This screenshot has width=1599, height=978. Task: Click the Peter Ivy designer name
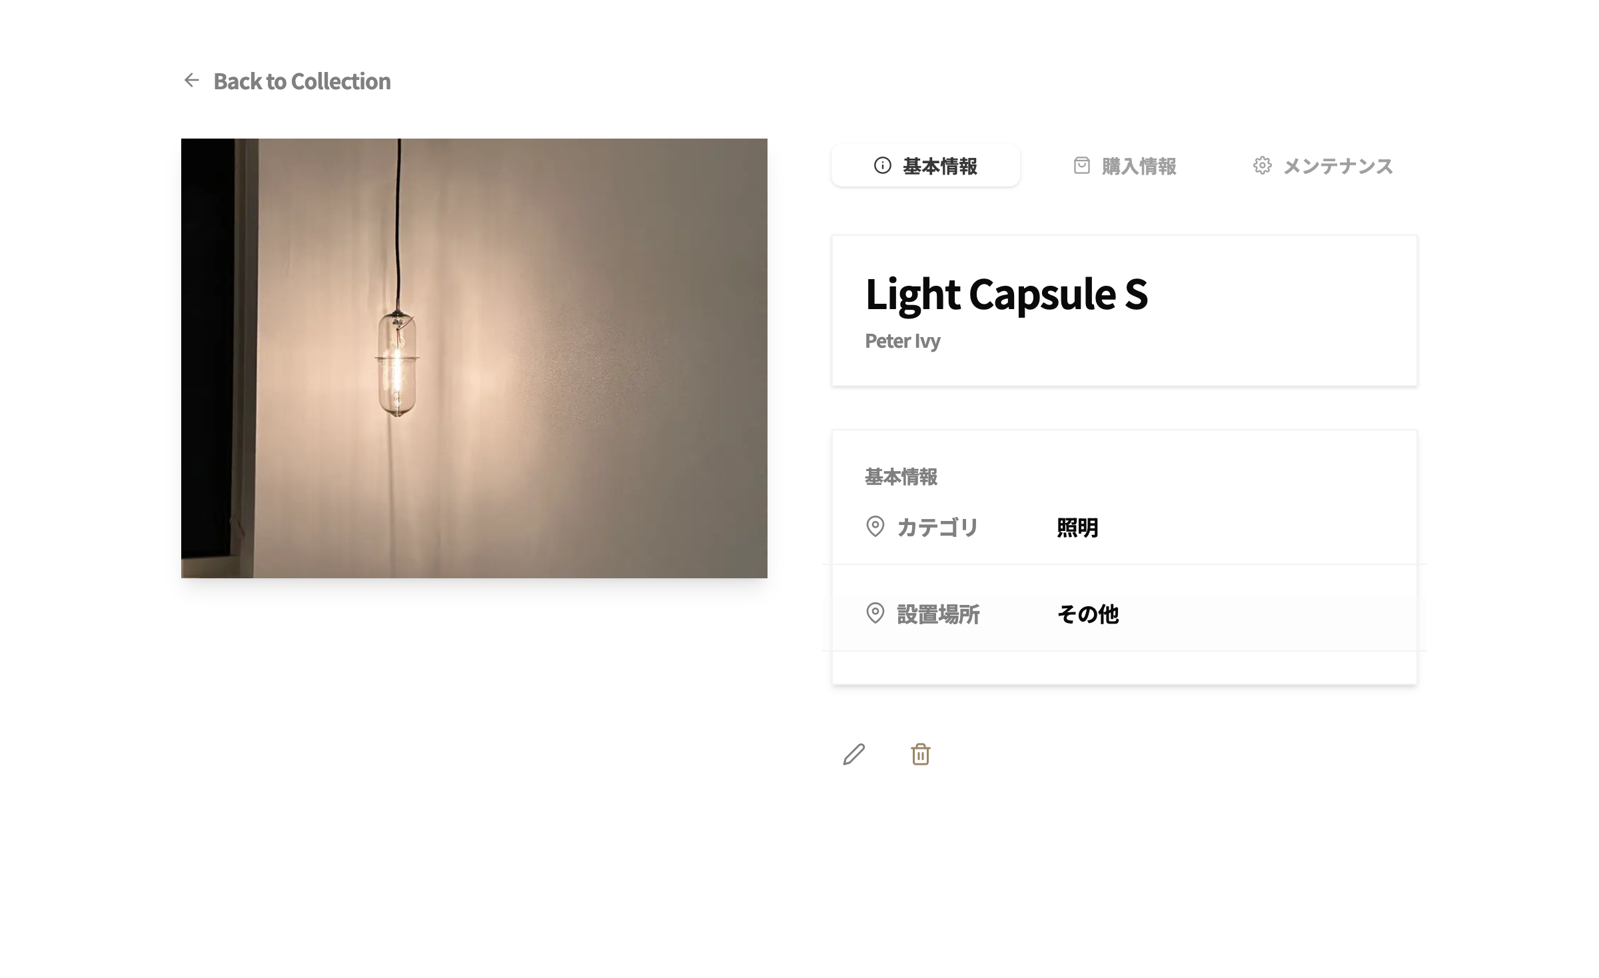click(902, 340)
